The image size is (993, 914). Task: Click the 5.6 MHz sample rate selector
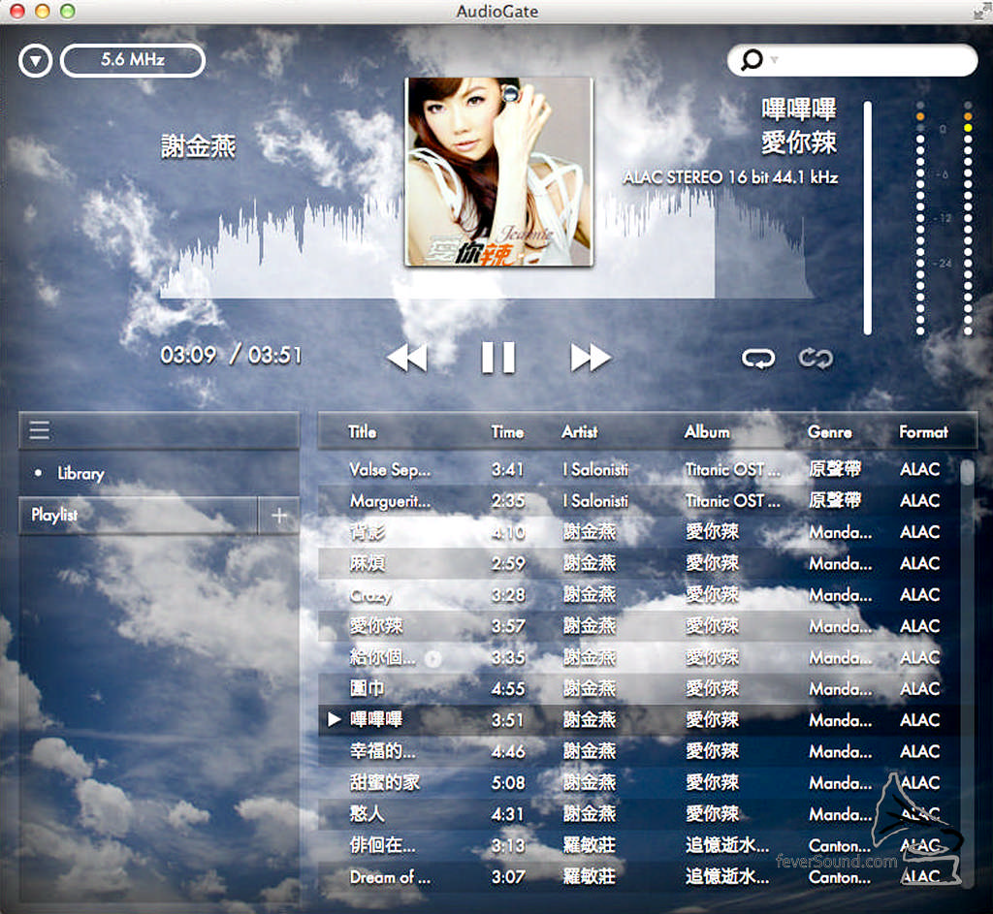pos(133,60)
